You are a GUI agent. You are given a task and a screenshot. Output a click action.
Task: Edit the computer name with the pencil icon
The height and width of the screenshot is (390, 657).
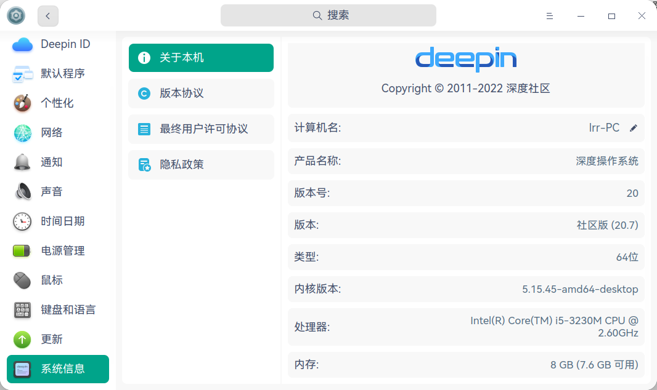click(634, 128)
